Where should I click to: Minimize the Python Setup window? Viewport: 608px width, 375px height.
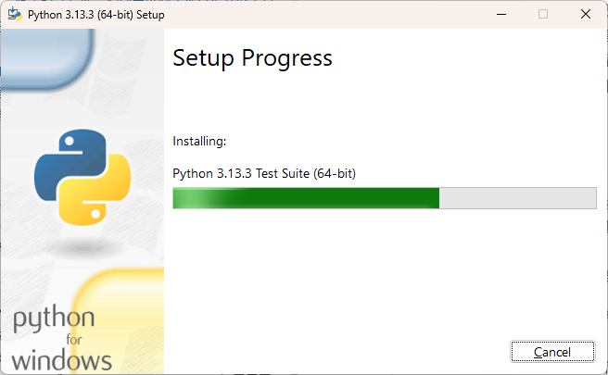coord(501,14)
